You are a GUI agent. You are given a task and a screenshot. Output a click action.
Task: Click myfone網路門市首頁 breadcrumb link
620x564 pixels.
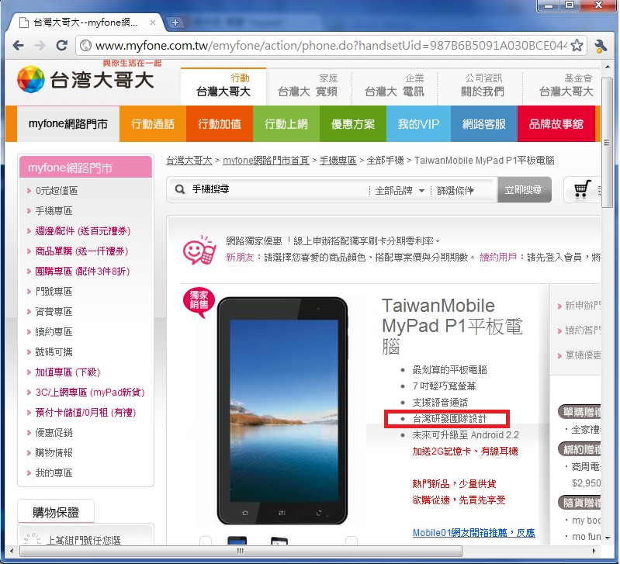(266, 161)
